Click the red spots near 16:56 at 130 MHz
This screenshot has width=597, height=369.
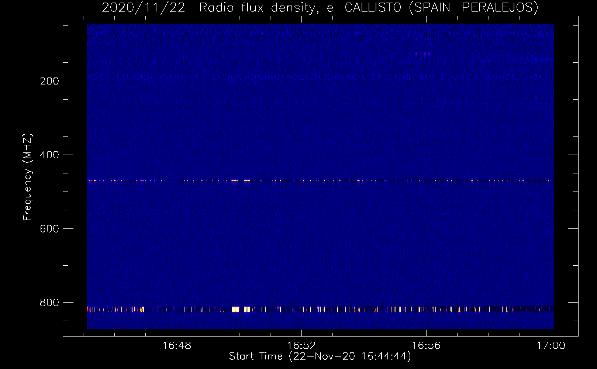[x=423, y=54]
